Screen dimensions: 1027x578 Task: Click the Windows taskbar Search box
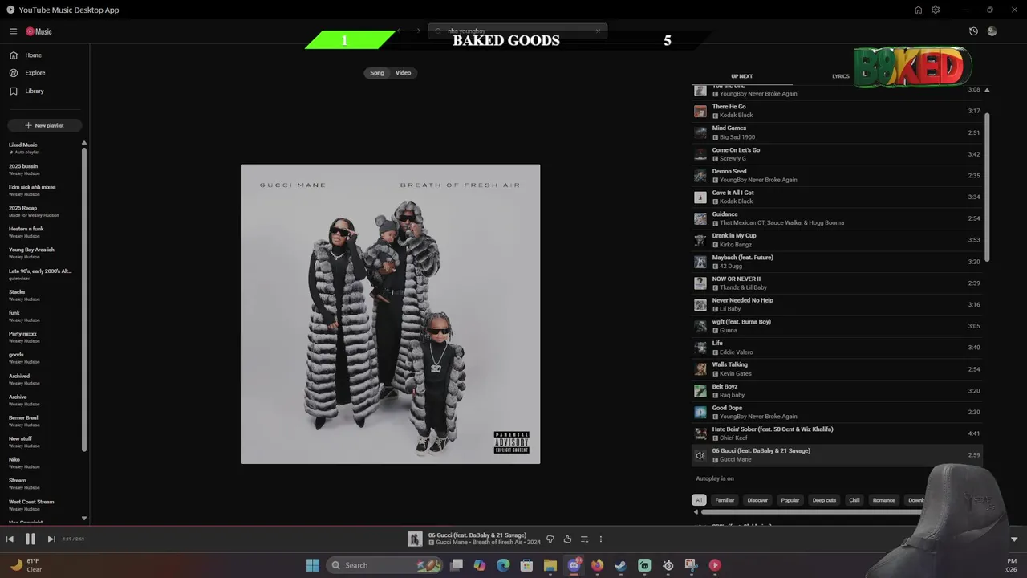pyautogui.click(x=386, y=565)
